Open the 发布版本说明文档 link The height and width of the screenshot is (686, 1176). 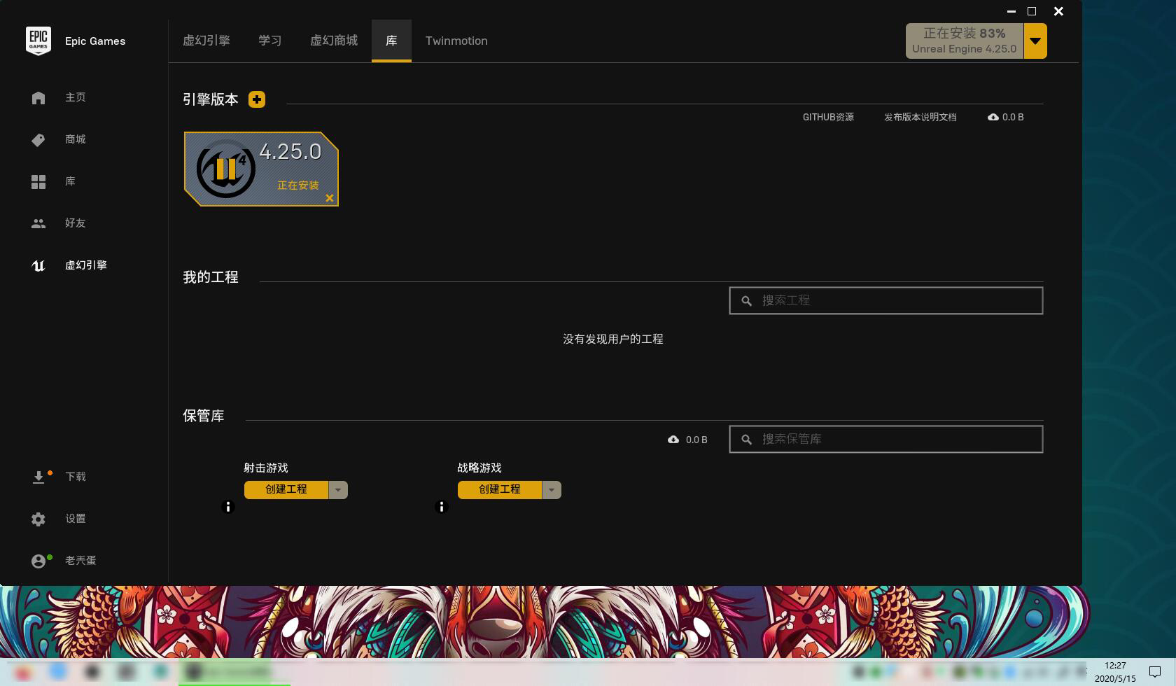(921, 117)
